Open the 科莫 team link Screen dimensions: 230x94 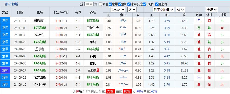point(93,56)
